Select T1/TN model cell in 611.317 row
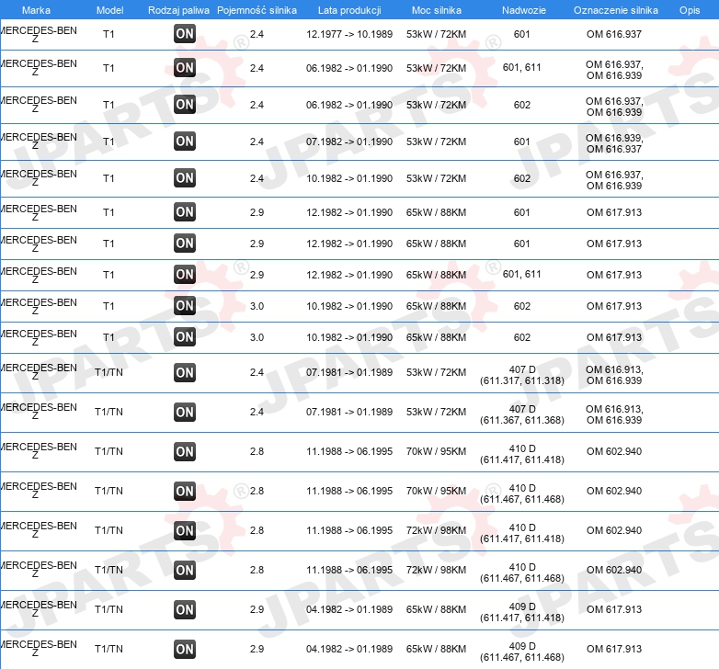Screen dimensions: 719x669 click(x=108, y=372)
